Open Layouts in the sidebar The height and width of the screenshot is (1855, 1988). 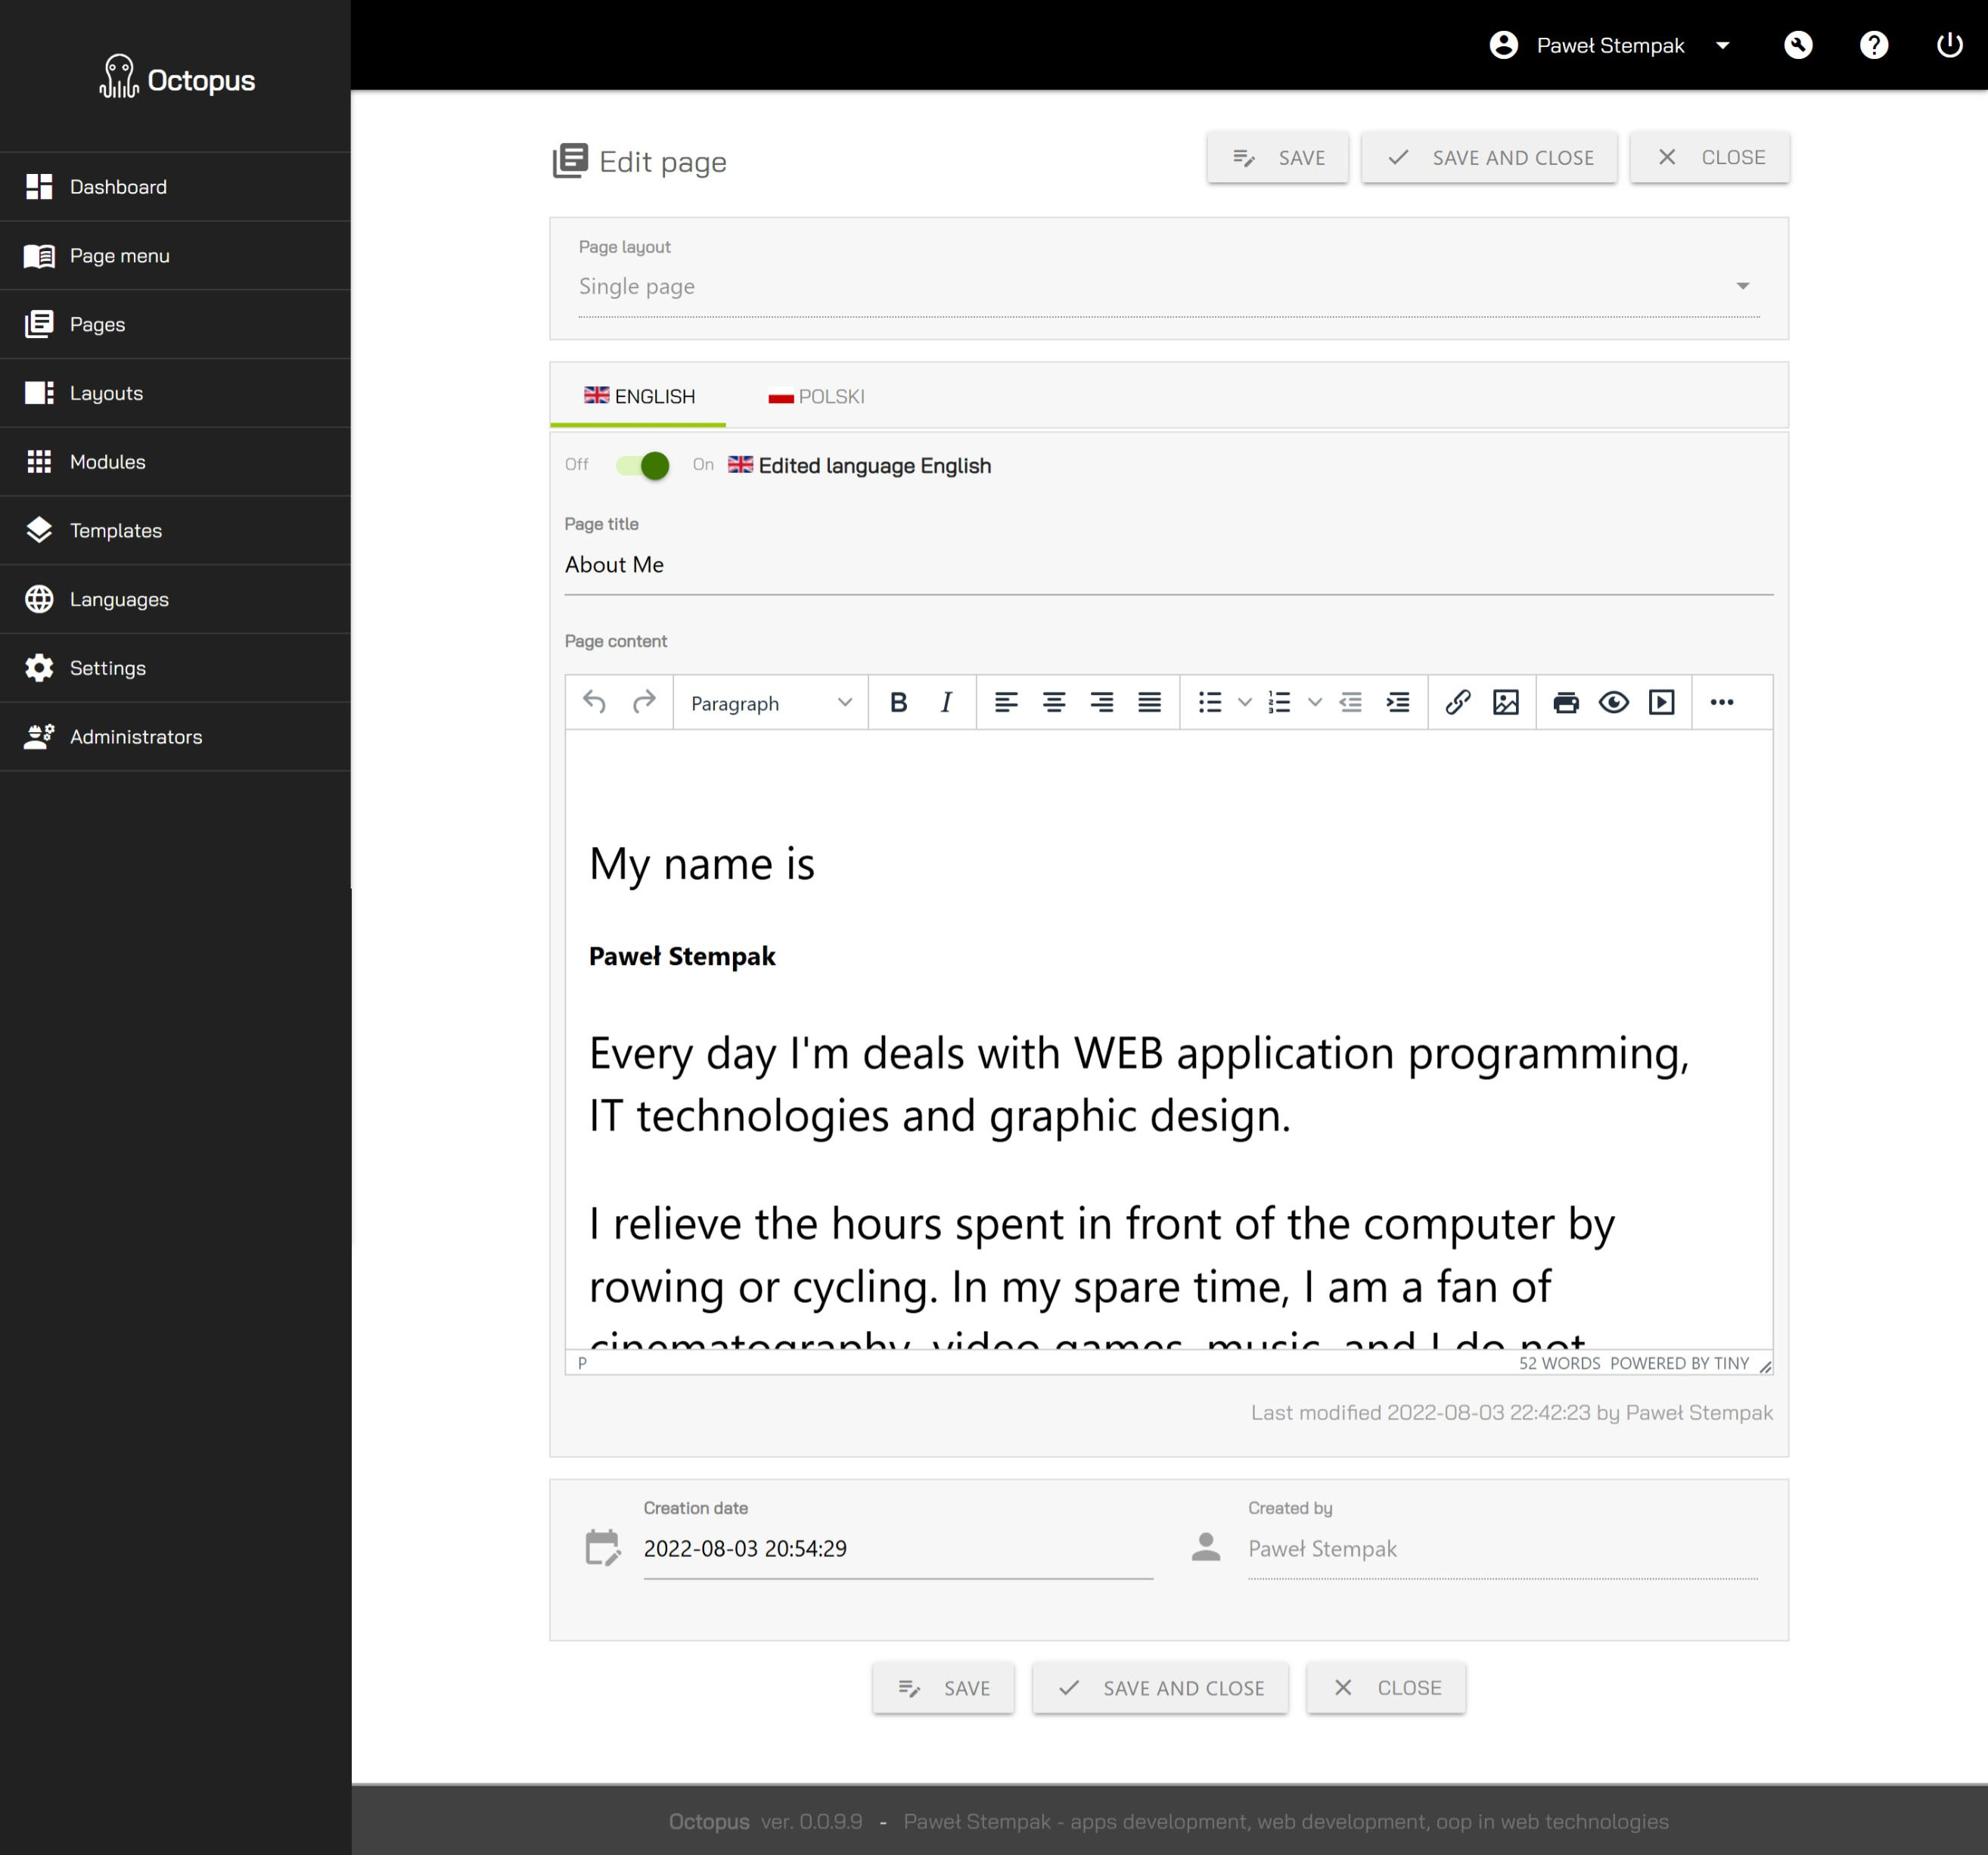[175, 394]
